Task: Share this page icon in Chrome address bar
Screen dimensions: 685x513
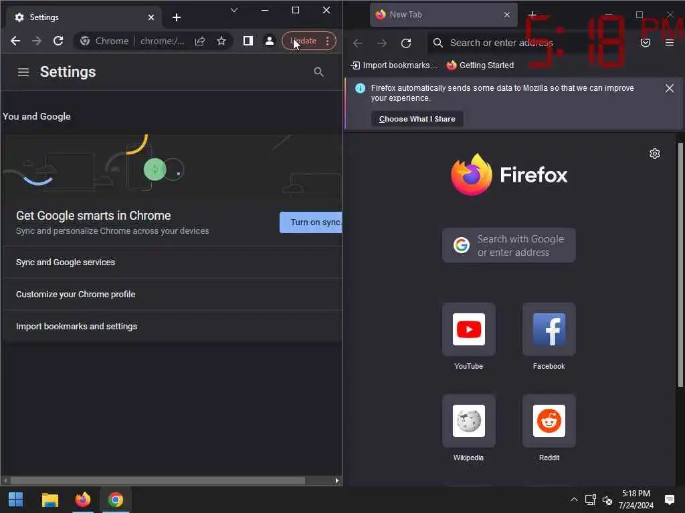Action: click(x=200, y=41)
